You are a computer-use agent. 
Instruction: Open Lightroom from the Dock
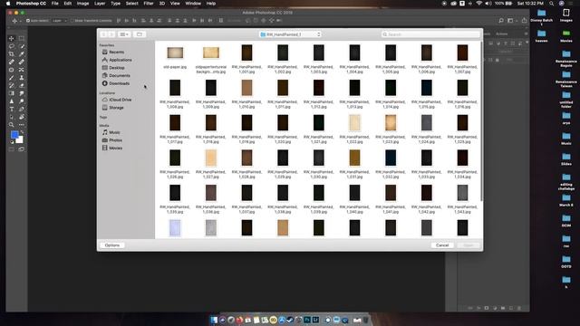[315, 320]
